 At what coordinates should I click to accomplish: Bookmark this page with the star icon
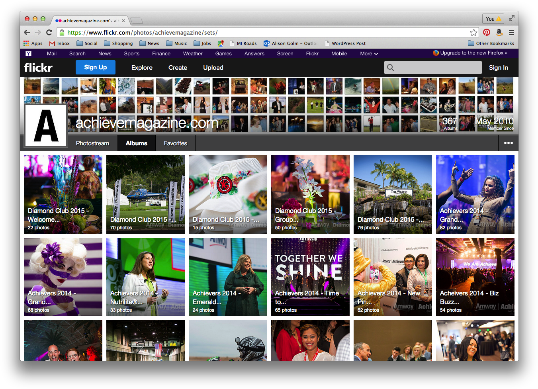[473, 33]
